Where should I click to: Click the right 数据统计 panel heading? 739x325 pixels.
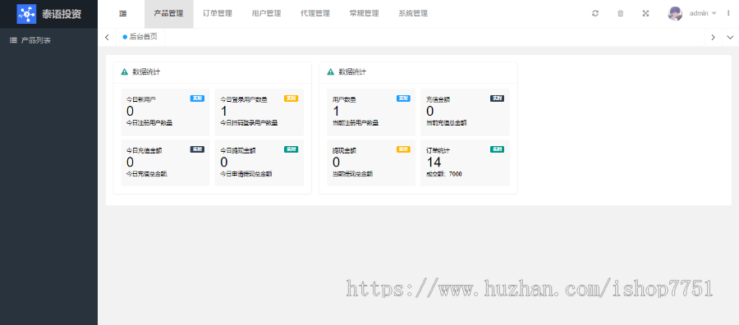point(352,72)
